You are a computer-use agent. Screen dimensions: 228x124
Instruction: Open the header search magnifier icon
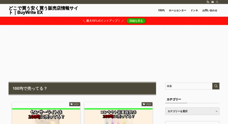(x=217, y=2)
